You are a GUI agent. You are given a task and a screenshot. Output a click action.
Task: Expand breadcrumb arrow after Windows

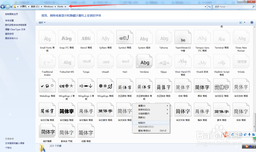(x=55, y=7)
